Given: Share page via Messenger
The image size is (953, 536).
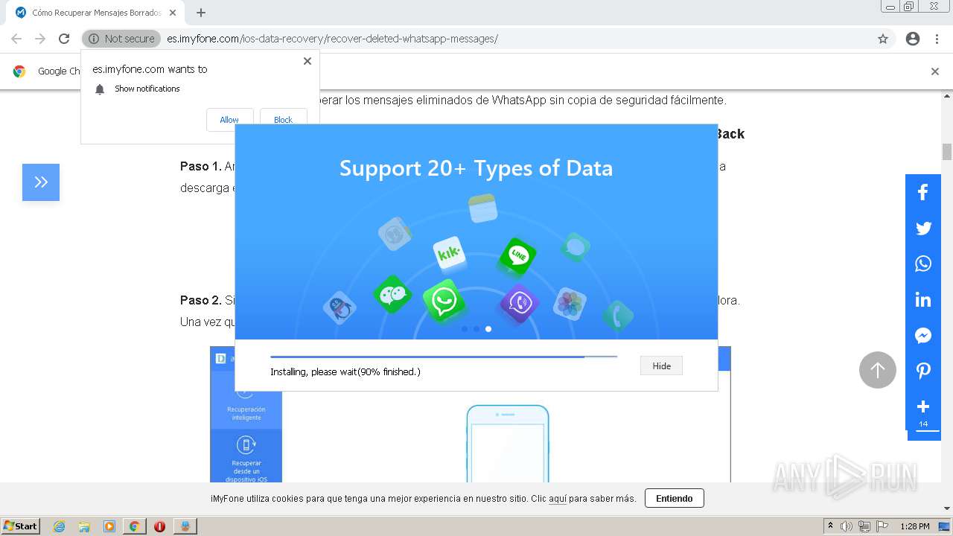Looking at the screenshot, I should point(923,335).
